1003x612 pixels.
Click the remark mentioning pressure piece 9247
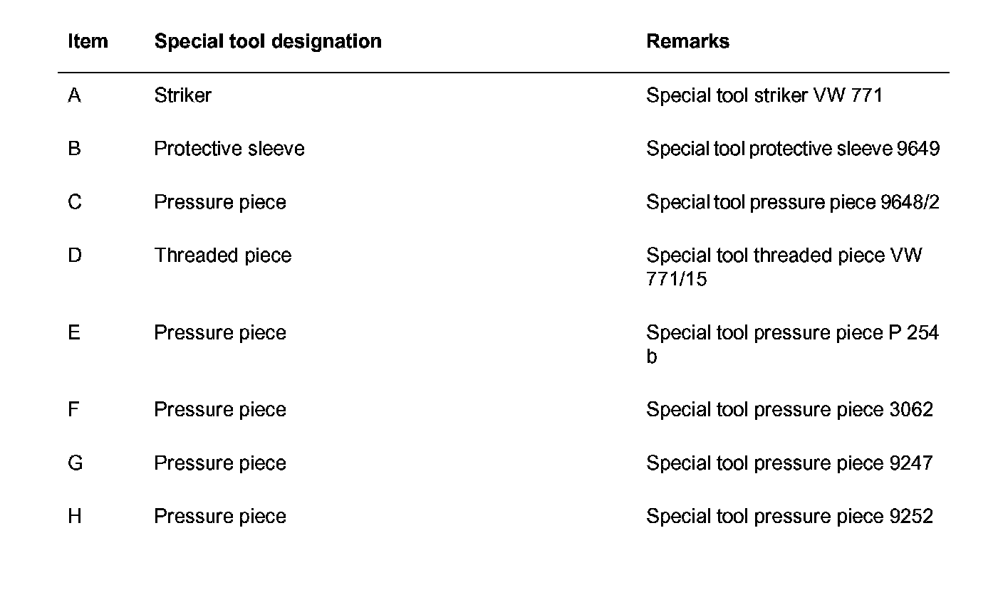coord(789,463)
